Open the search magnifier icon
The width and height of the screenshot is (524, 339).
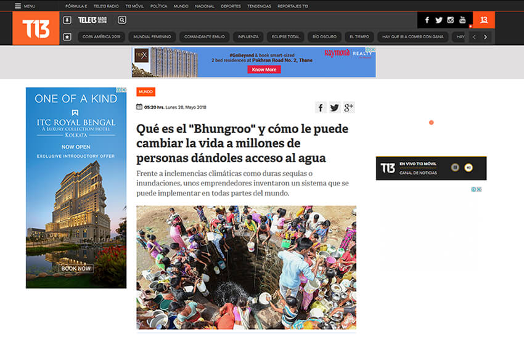pyautogui.click(x=122, y=20)
